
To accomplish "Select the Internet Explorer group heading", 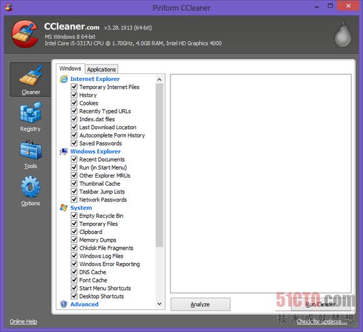I will click(95, 79).
